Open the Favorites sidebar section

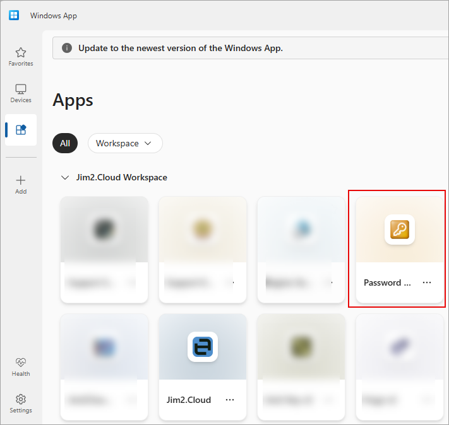click(21, 57)
